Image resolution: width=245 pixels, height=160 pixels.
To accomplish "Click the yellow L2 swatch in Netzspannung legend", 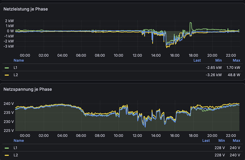I will point(7,155).
